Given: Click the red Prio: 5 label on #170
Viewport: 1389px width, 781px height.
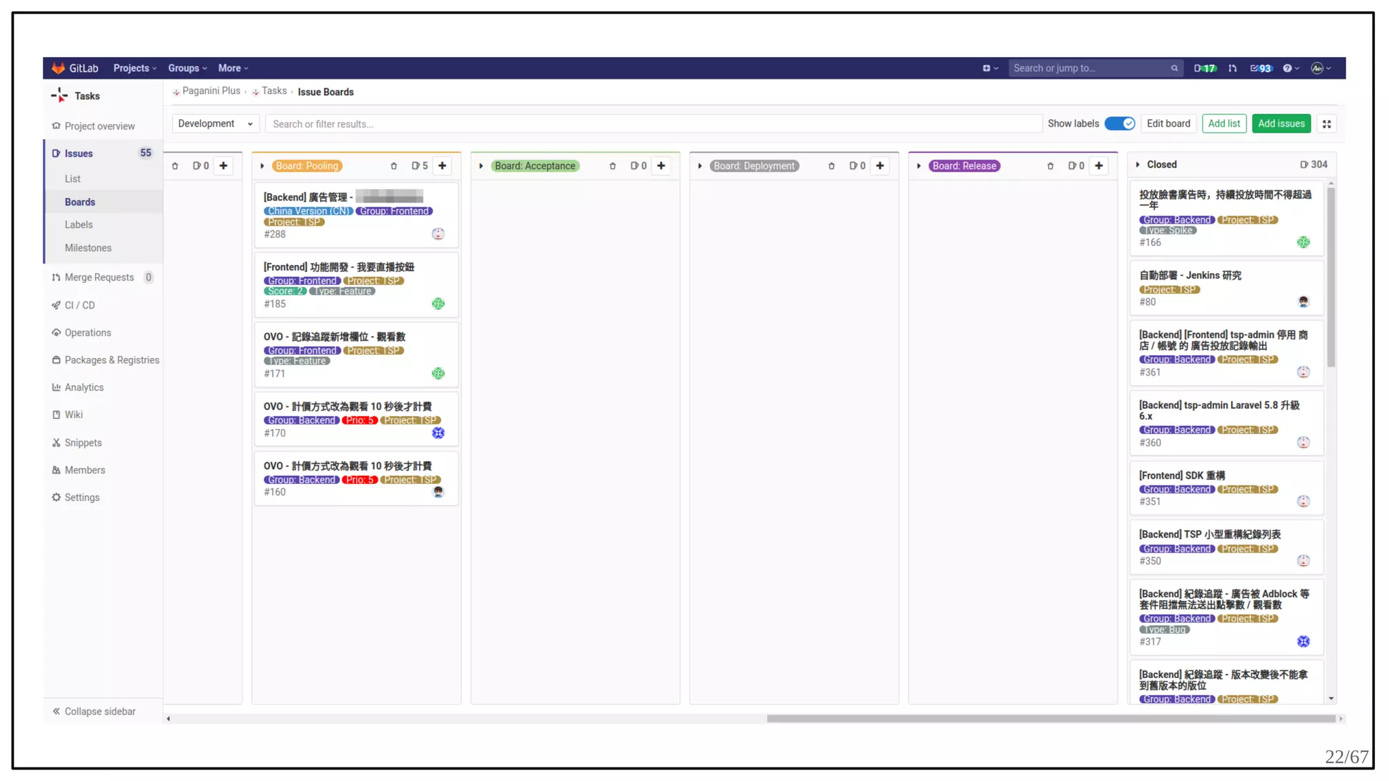Looking at the screenshot, I should tap(359, 420).
